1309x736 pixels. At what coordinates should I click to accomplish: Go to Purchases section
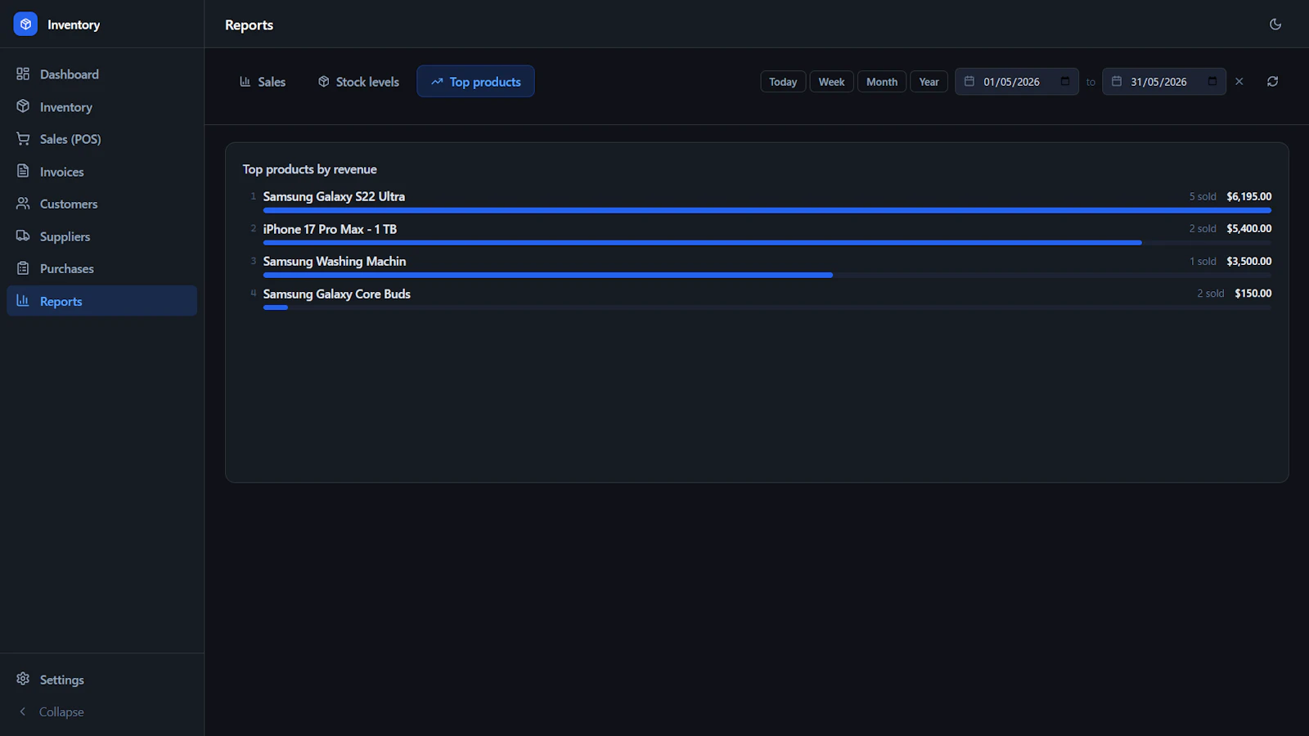pyautogui.click(x=101, y=268)
